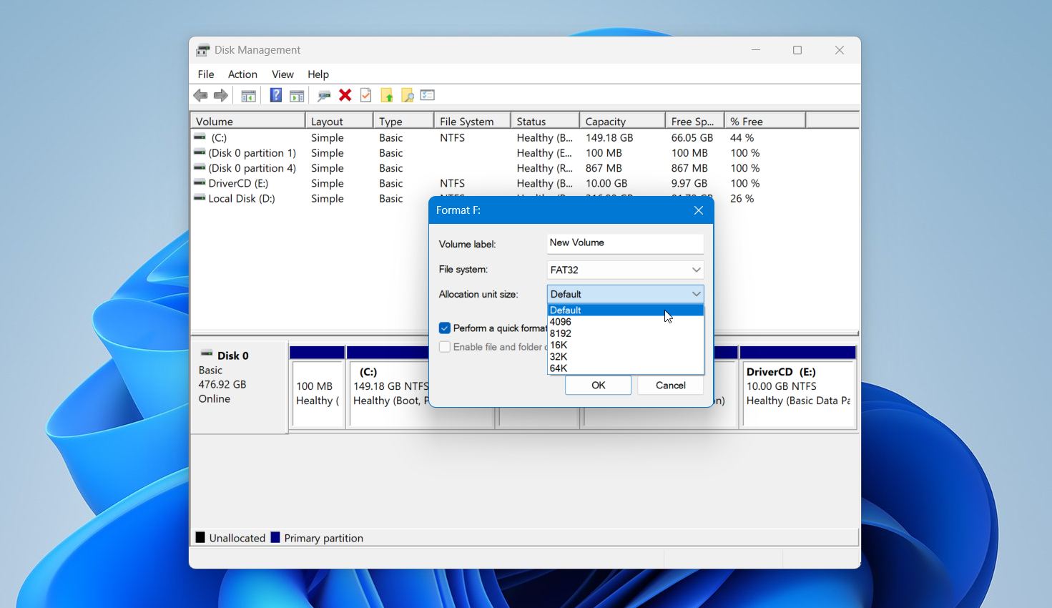This screenshot has height=608, width=1052.
Task: Choose 8192 in the allocation size list
Action: pos(626,333)
